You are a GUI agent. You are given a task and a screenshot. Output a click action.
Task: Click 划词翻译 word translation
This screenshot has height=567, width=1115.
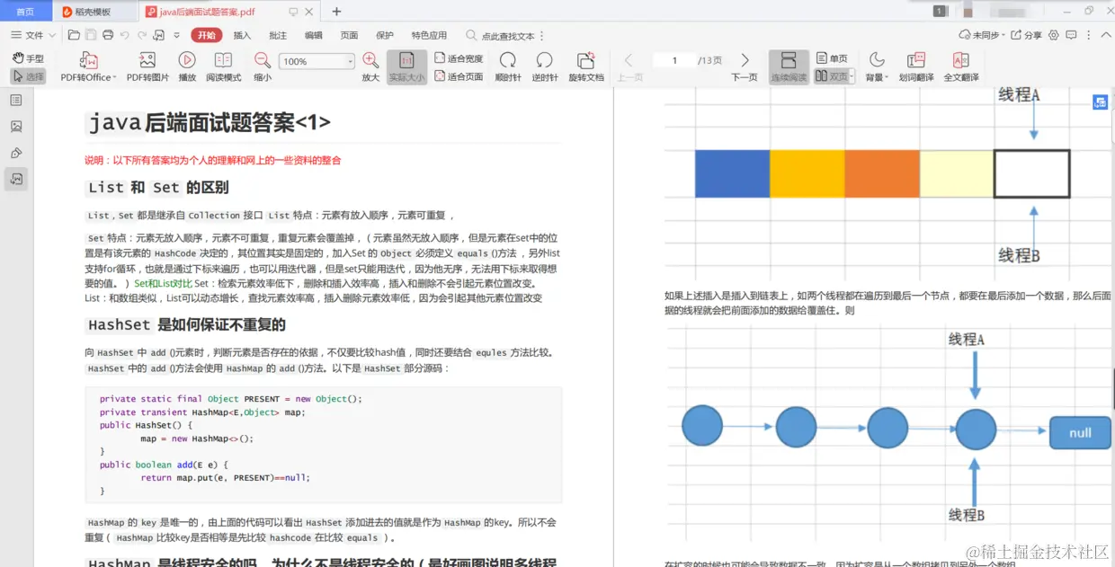point(916,67)
